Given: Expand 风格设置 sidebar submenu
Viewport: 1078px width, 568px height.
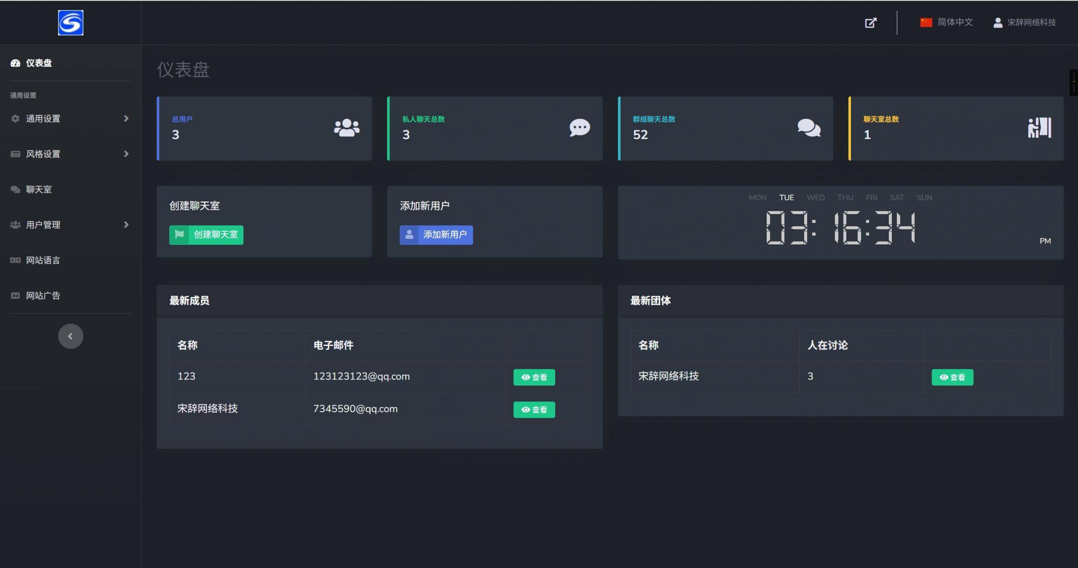Looking at the screenshot, I should (70, 154).
